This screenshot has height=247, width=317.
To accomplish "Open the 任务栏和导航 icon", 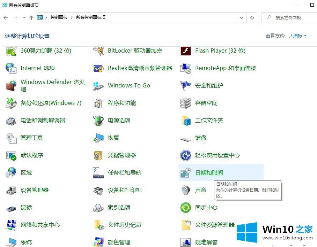I will (x=98, y=173).
